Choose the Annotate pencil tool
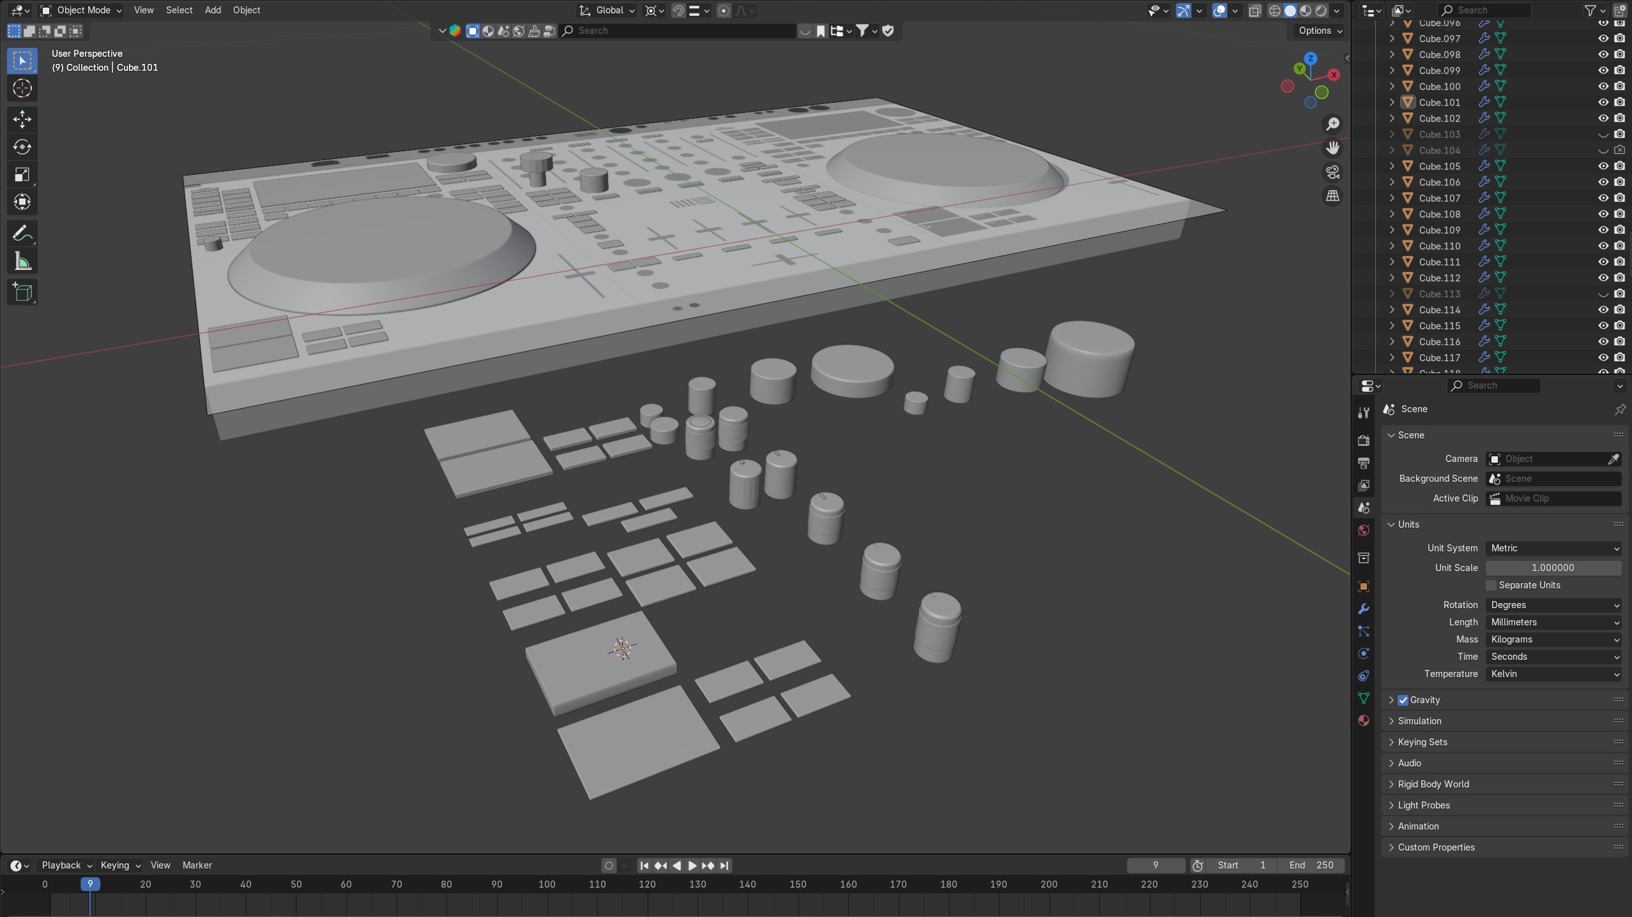Screen dimensions: 1632x917 [22, 234]
